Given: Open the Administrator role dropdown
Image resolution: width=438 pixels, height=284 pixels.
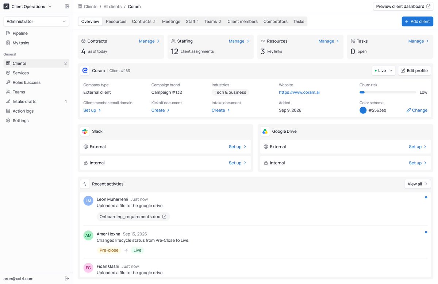Looking at the screenshot, I should 36,22.
